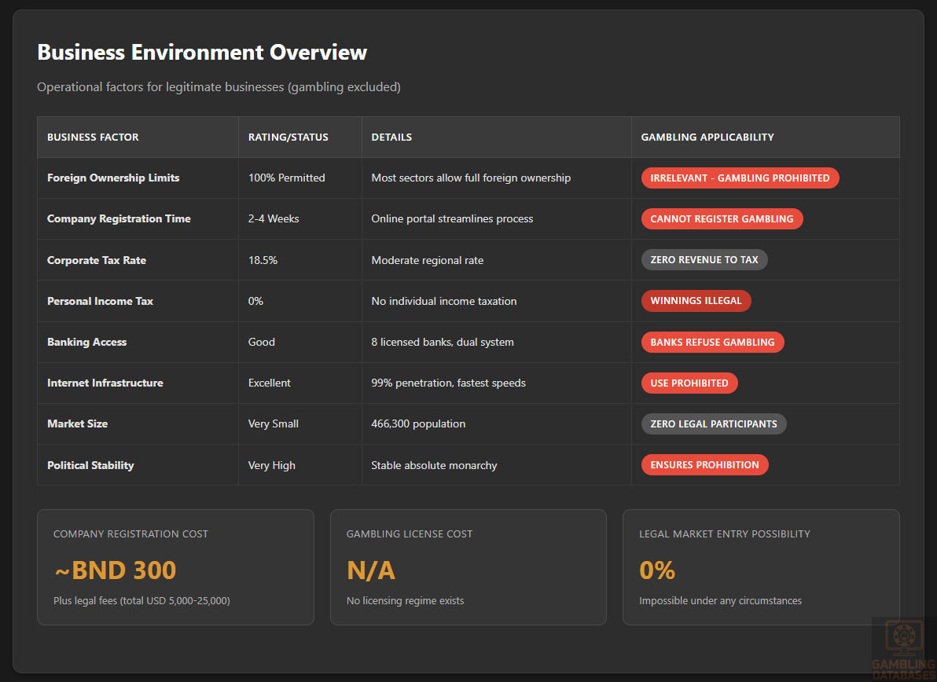
Task: Select the 'Corporate Tax Rate' row label
Action: click(97, 260)
